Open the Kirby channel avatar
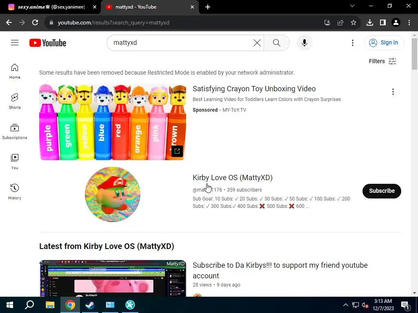418x313 pixels. [113, 194]
